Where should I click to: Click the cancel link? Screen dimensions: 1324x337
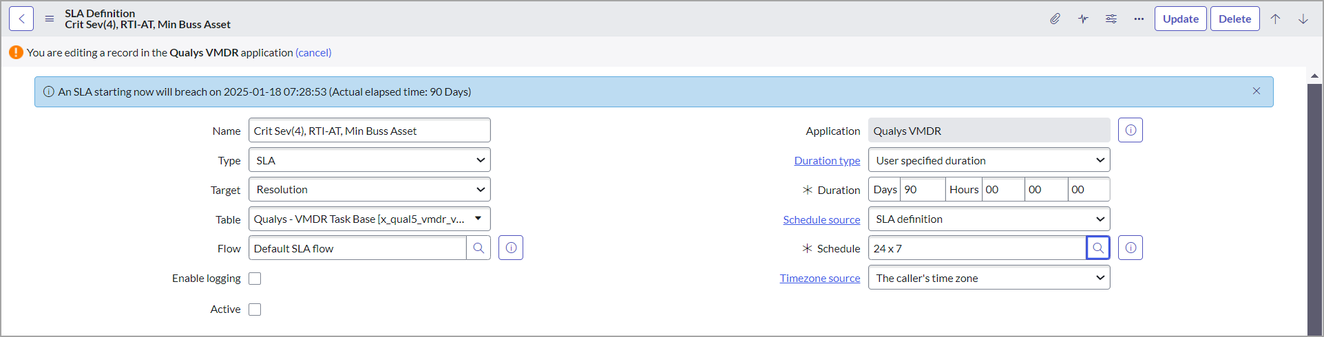point(313,52)
